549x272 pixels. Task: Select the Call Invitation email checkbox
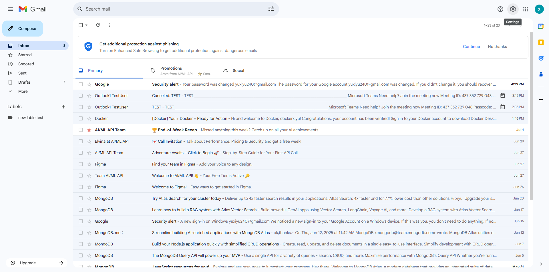[x=81, y=141]
